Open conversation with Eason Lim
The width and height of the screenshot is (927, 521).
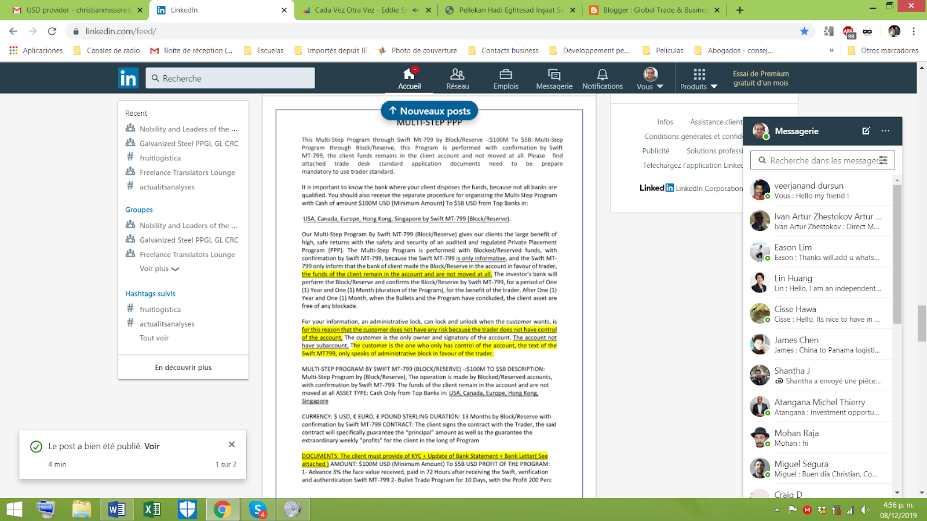(x=820, y=252)
